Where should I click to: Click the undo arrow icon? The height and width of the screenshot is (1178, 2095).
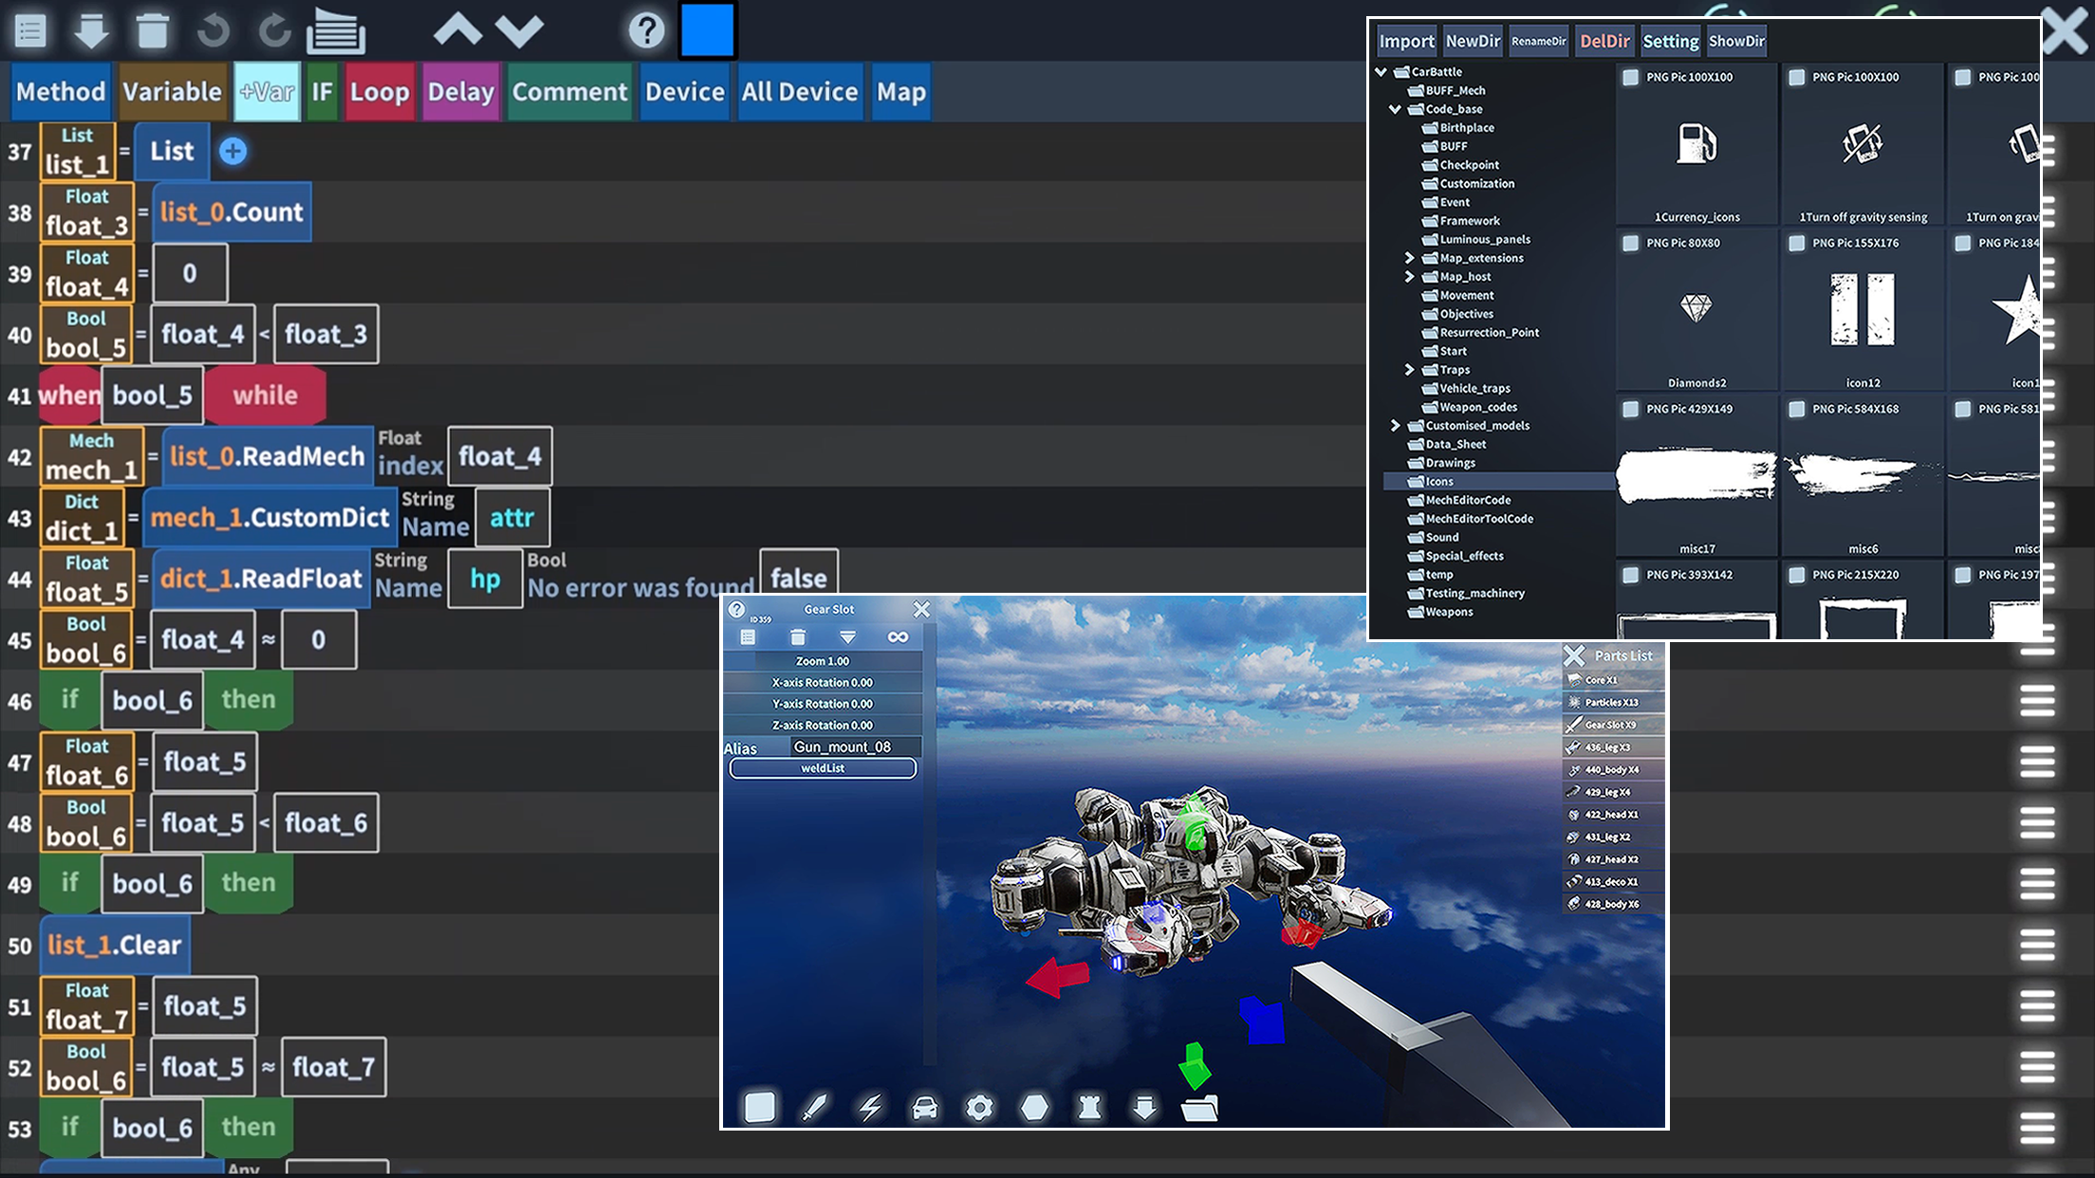pos(213,30)
